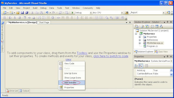Open the File menu
174x98 pixels.
pyautogui.click(x=4, y=8)
